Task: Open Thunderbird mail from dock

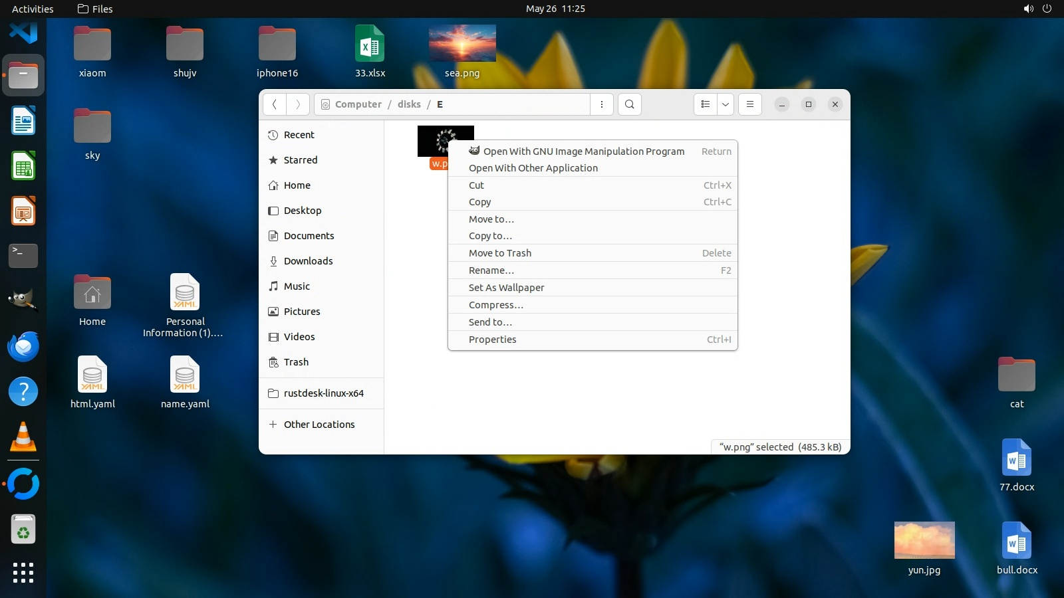Action: coord(23,347)
